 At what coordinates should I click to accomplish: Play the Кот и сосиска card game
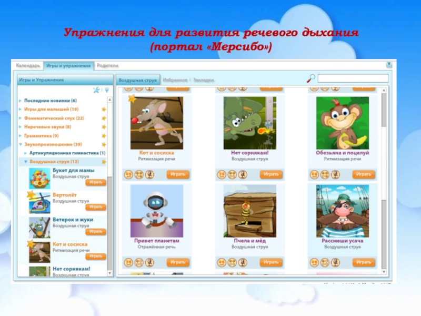pos(178,174)
